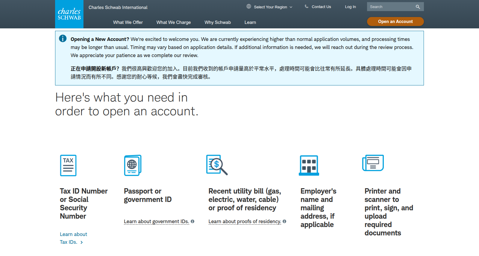The image size is (479, 256).
Task: Click the search magnifier icon
Action: click(418, 7)
